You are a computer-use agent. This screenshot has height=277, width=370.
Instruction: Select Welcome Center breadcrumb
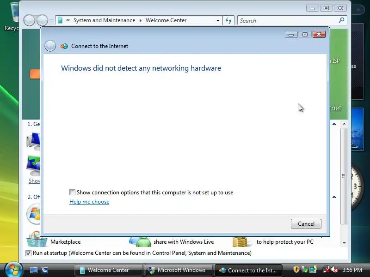166,20
